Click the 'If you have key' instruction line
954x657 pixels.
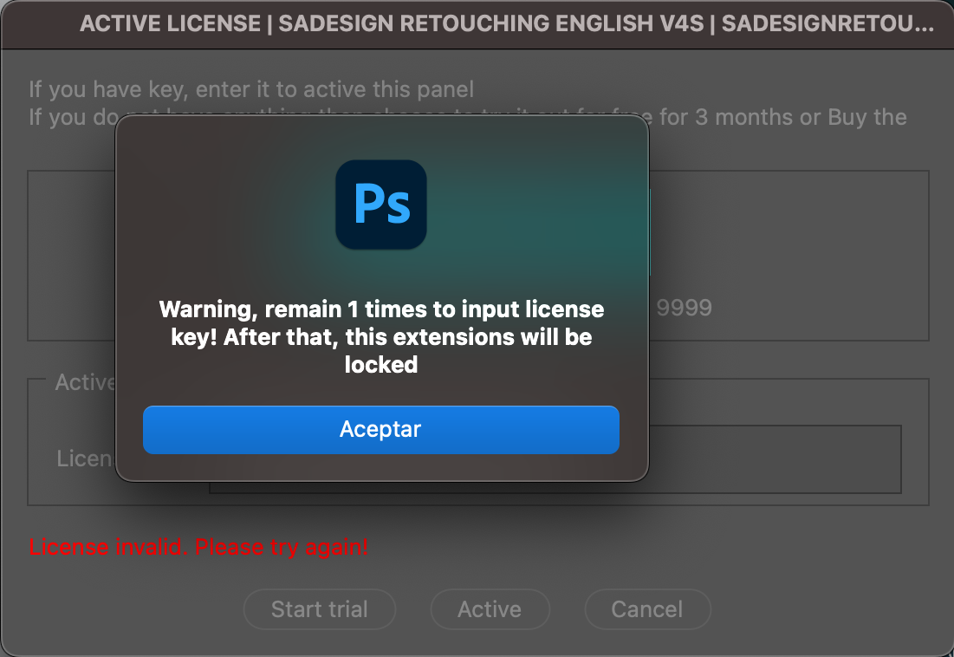251,89
